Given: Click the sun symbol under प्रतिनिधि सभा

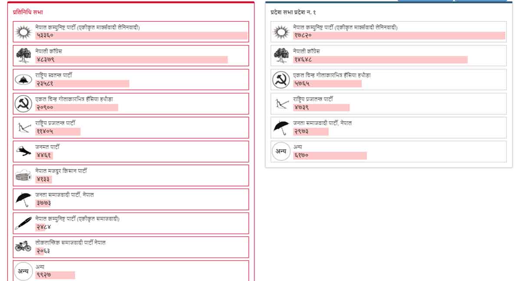Looking at the screenshot, I should (x=23, y=32).
